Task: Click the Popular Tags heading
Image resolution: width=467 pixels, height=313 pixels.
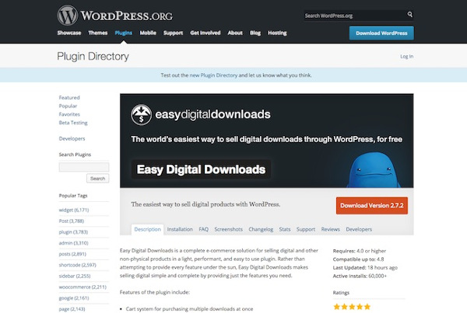Action: click(73, 196)
